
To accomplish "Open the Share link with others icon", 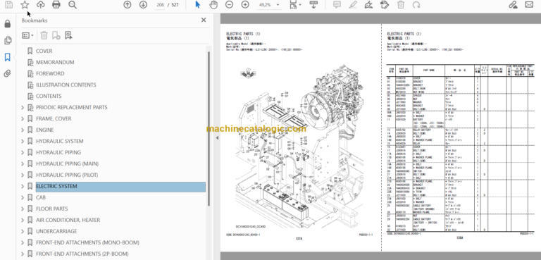I will click(513, 5).
